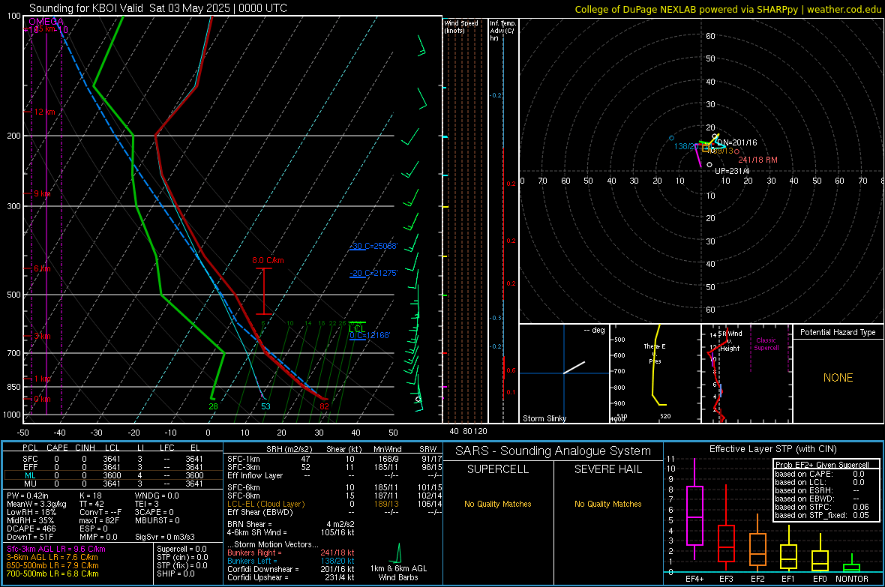
Task: Select the SFC parcel row
Action: [x=113, y=459]
